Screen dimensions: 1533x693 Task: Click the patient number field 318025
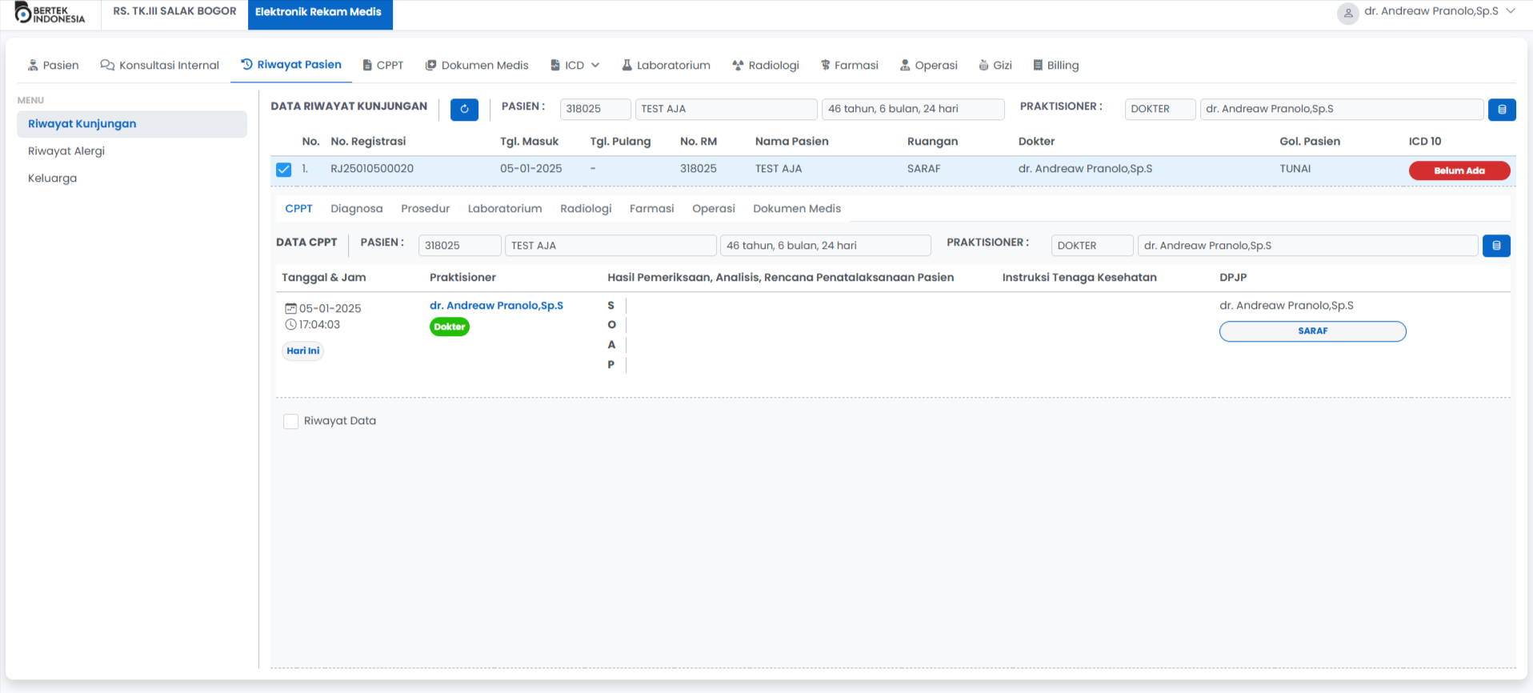point(594,110)
